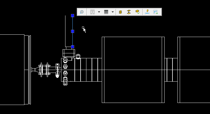Click the zoom to selection magnifier icon
Screen dimensions: 210x114
[82, 12]
